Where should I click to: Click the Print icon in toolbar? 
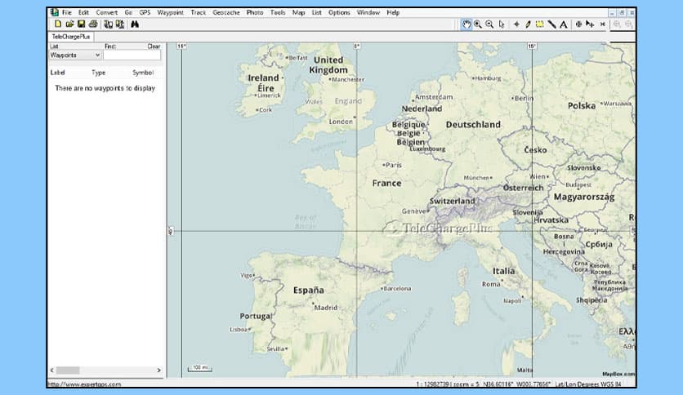[x=93, y=24]
